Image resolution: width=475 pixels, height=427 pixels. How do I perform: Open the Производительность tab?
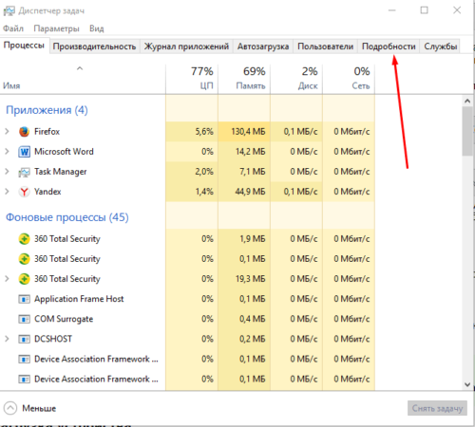94,46
